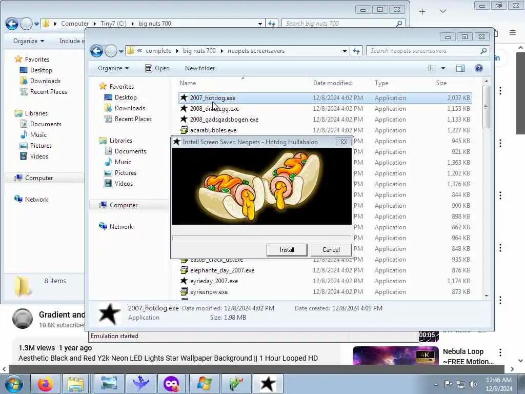Image resolution: width=525 pixels, height=394 pixels.
Task: Click the icon of eyriesnow.exe
Action: (x=184, y=291)
